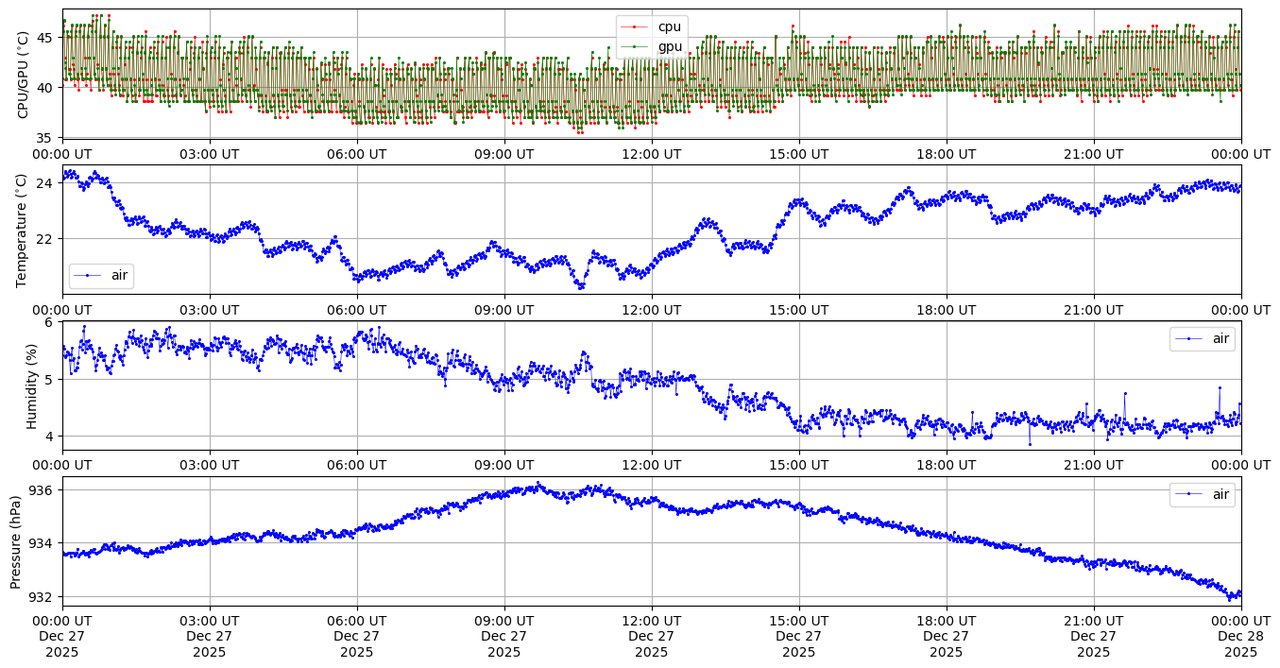1280x668 pixels.
Task: Click the air legend in Temperature plot
Action: [x=101, y=276]
